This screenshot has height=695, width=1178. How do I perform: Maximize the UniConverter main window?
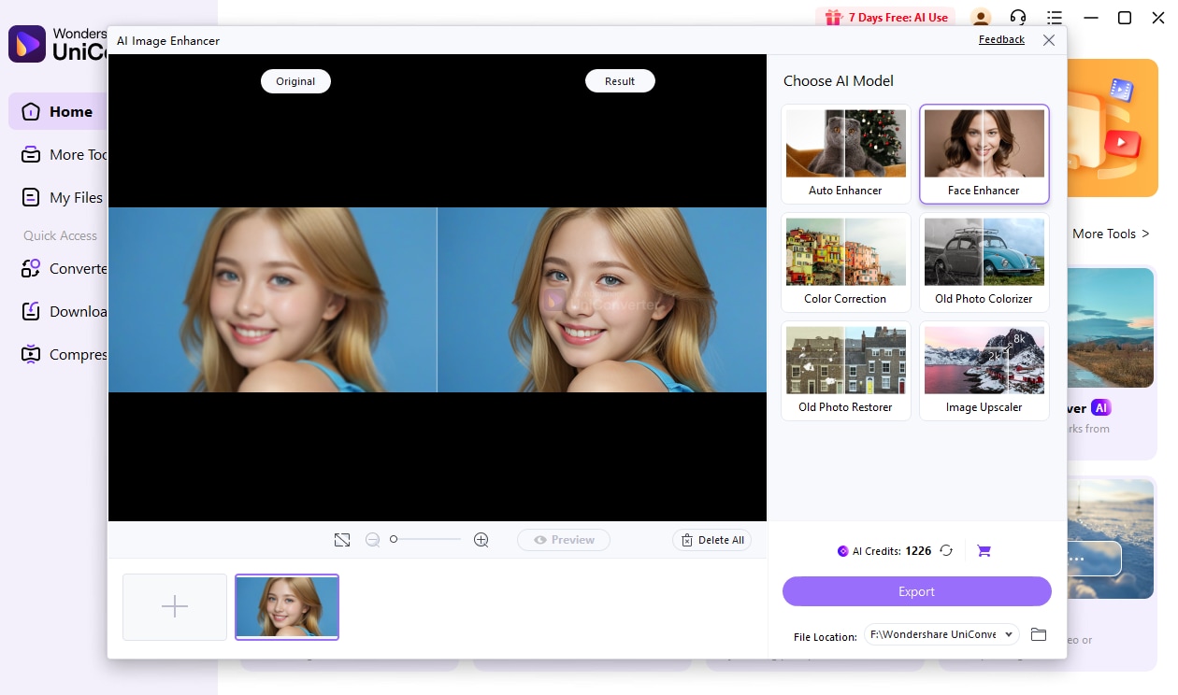pyautogui.click(x=1125, y=18)
